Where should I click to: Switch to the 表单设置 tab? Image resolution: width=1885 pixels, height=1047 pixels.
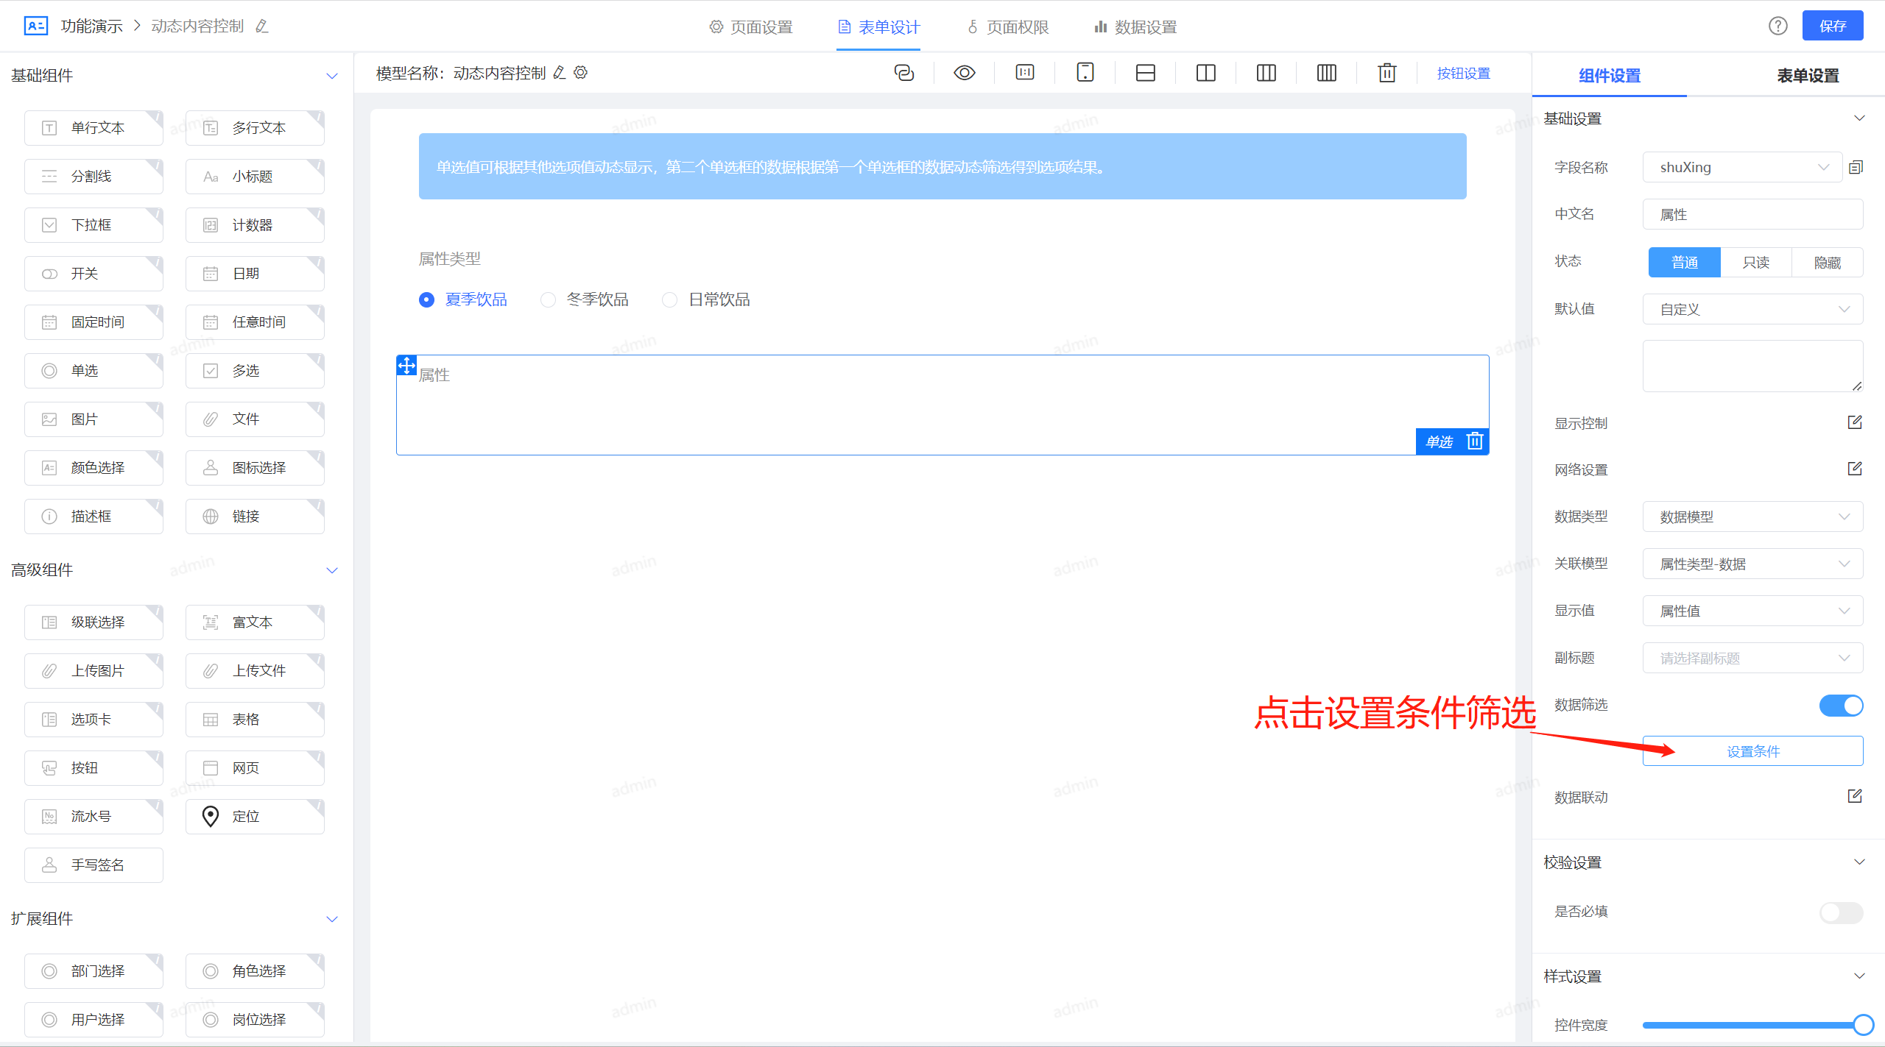pos(1807,76)
